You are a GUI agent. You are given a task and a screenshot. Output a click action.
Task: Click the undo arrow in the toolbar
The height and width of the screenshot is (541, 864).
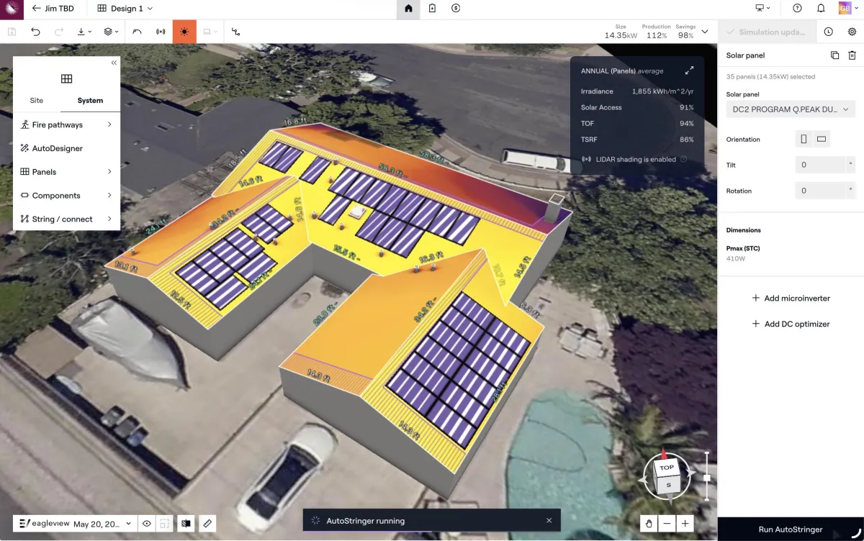[x=35, y=32]
